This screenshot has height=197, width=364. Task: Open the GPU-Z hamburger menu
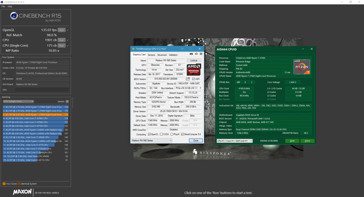click(x=201, y=54)
